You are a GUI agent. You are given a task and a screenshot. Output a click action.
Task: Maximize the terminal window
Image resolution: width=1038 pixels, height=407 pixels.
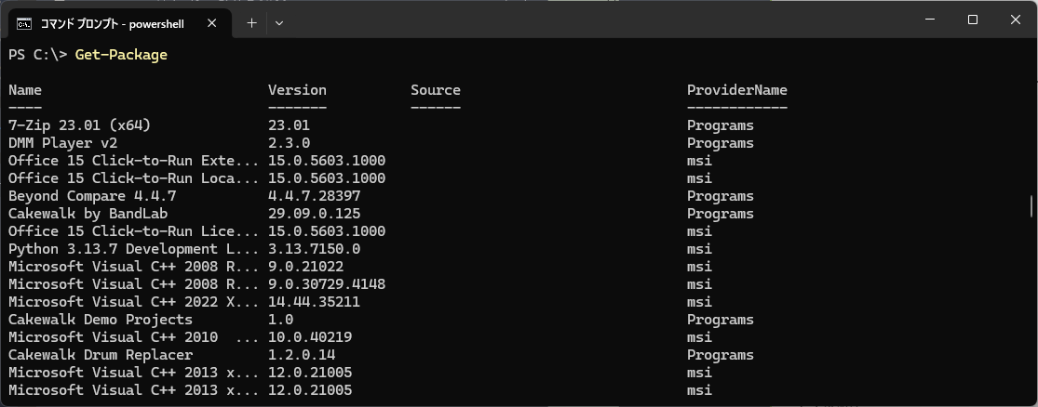[973, 20]
